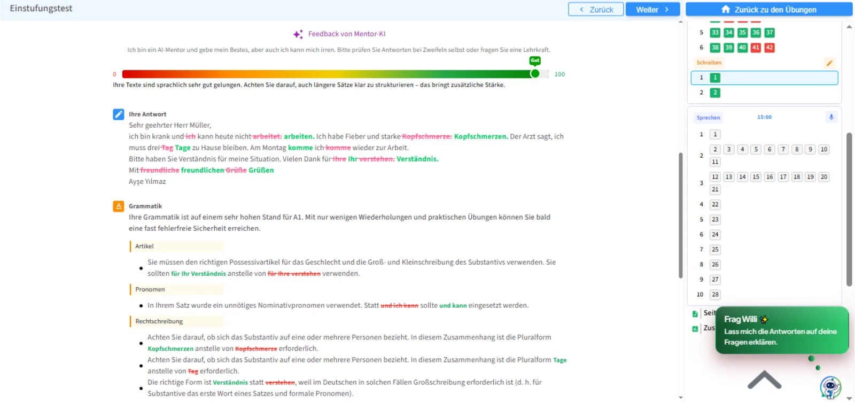Open green question 36
855x402 pixels.
click(756, 33)
